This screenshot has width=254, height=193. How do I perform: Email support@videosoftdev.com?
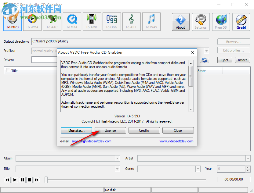[x=91, y=141]
